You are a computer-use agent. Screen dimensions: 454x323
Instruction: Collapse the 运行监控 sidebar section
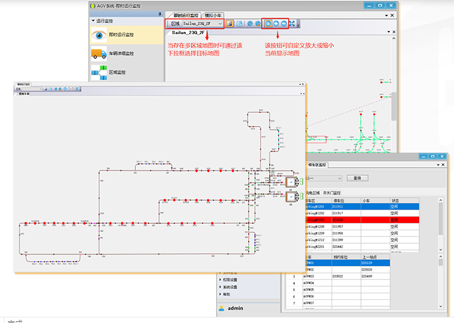click(94, 21)
